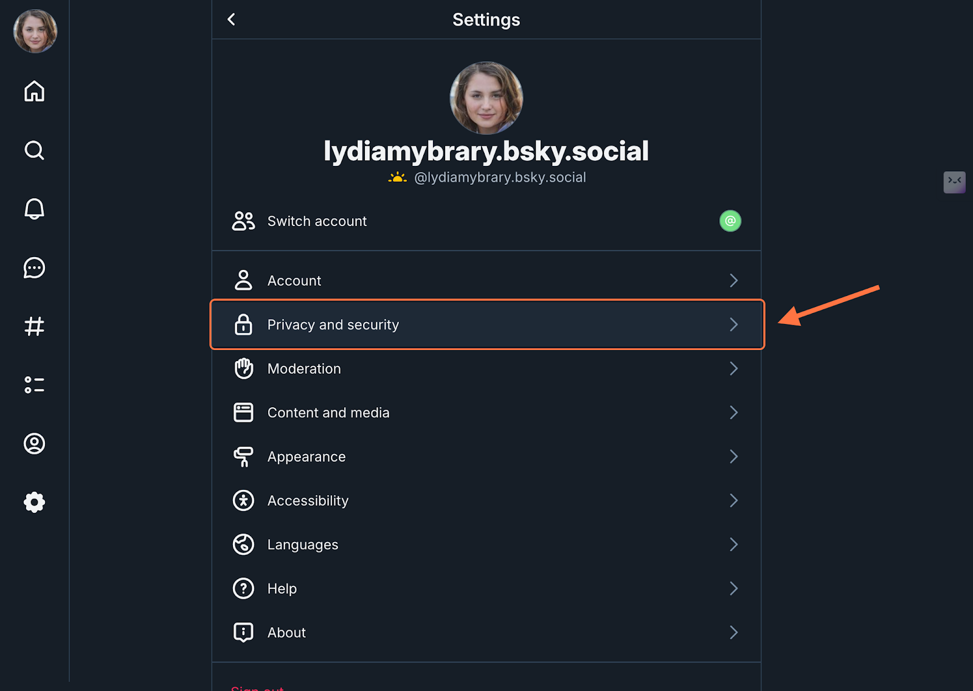Open Search via magnifier icon
The image size is (973, 691).
coord(34,150)
